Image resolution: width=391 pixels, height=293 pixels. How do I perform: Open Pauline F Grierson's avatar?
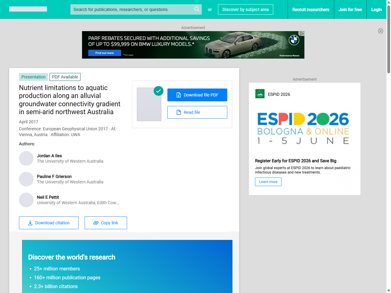pos(26,179)
